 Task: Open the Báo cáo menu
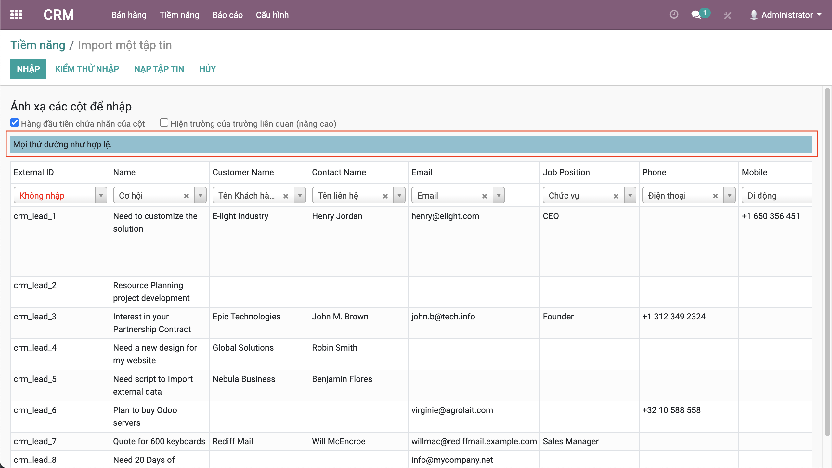[227, 15]
